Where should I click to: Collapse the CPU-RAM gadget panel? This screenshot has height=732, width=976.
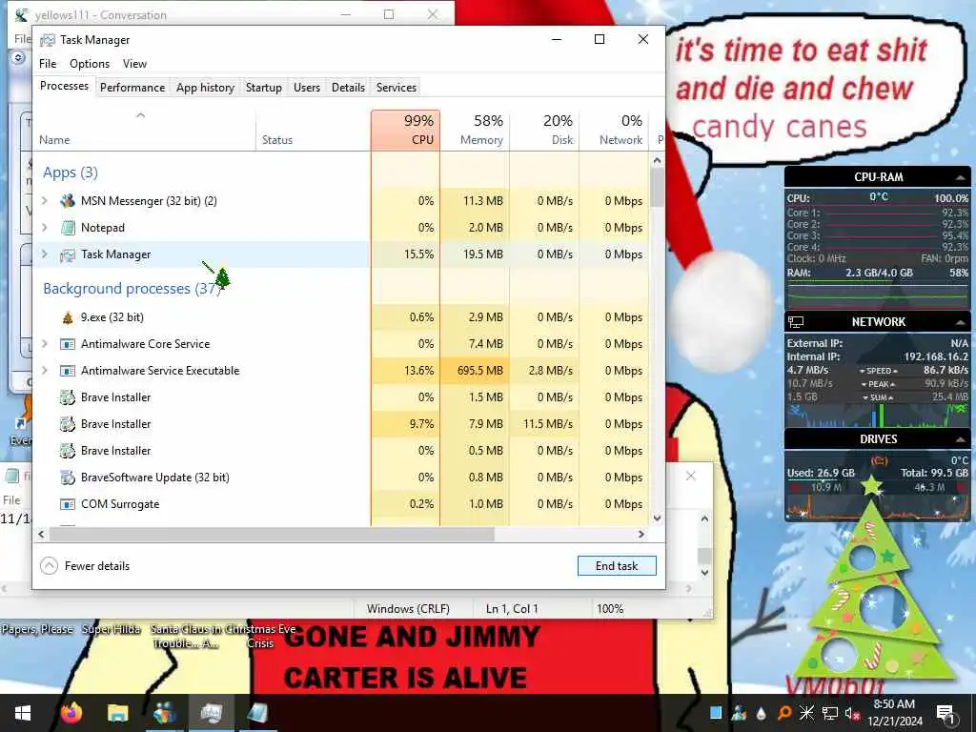coord(960,177)
